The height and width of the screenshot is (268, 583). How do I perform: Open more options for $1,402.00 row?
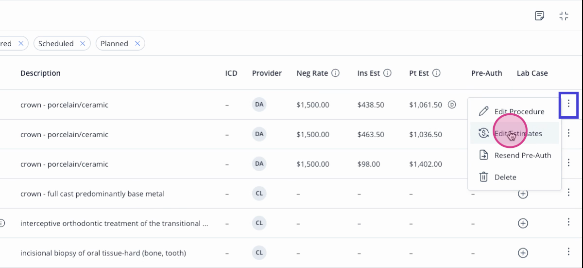click(x=568, y=162)
